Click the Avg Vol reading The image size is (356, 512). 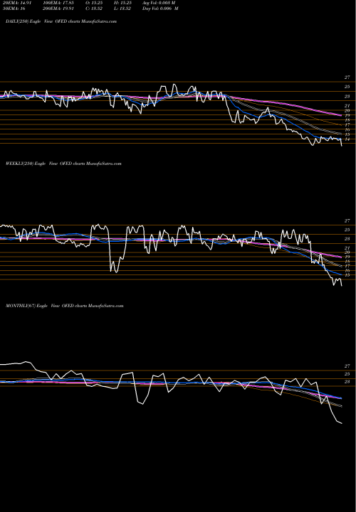pyautogui.click(x=159, y=2)
